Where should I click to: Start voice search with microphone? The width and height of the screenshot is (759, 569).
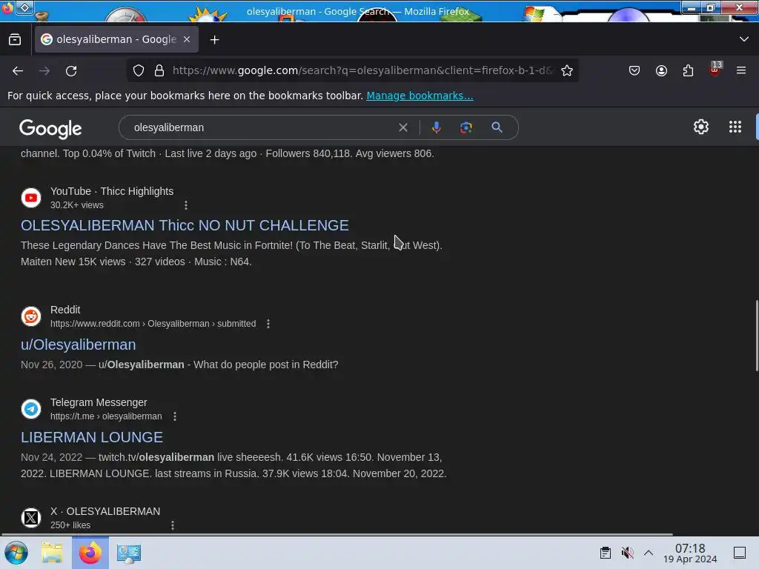(x=436, y=127)
